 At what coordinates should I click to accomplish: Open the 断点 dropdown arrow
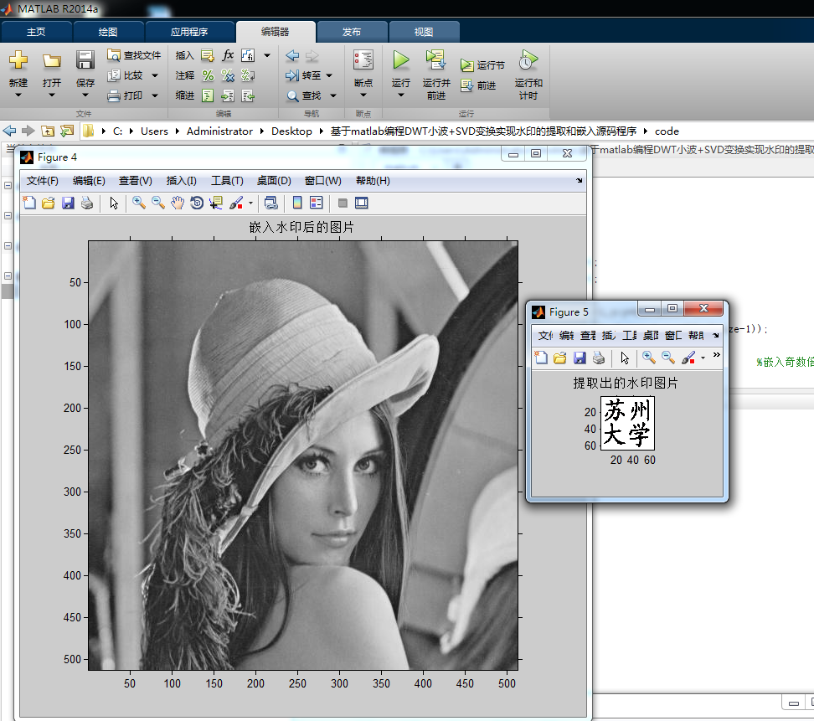pyautogui.click(x=363, y=95)
